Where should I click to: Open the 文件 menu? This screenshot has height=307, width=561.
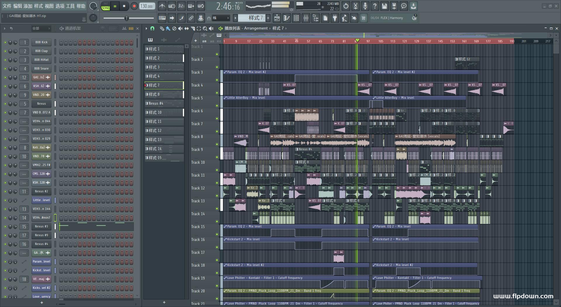(7, 6)
